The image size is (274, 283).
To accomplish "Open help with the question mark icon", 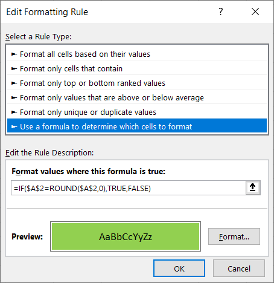I will (221, 11).
